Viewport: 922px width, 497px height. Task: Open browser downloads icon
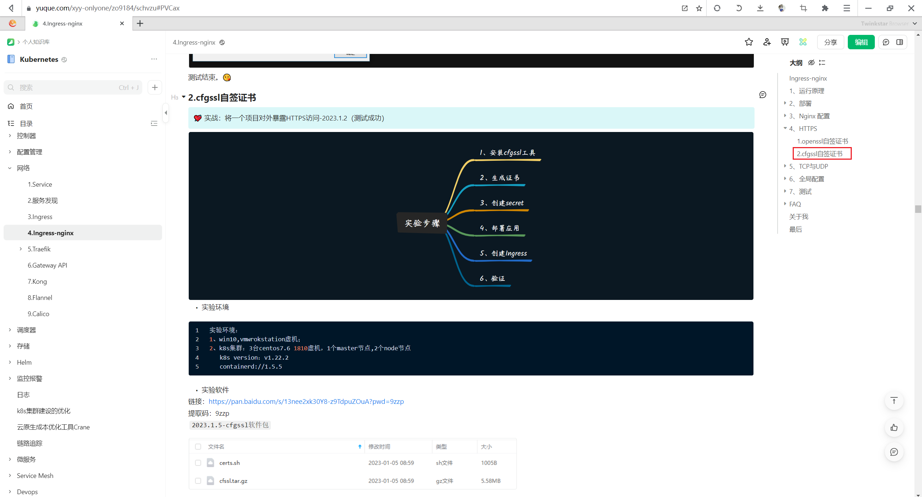760,8
